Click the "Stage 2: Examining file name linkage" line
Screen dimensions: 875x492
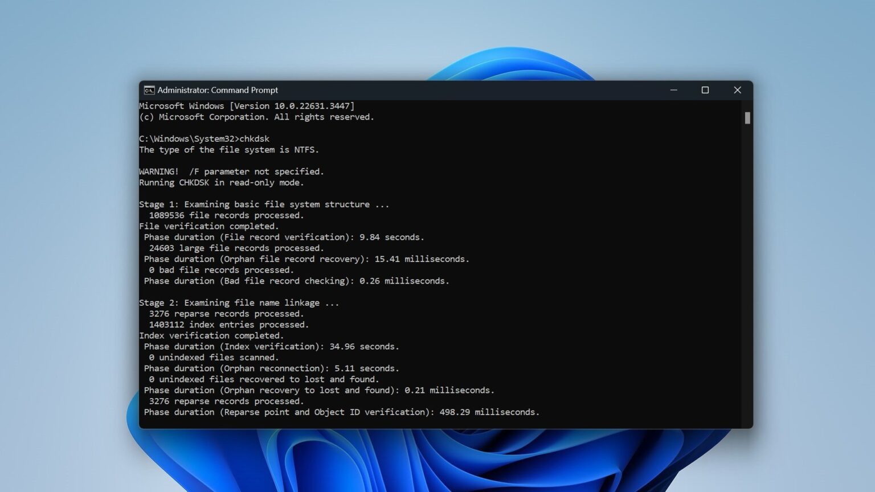[x=239, y=303]
